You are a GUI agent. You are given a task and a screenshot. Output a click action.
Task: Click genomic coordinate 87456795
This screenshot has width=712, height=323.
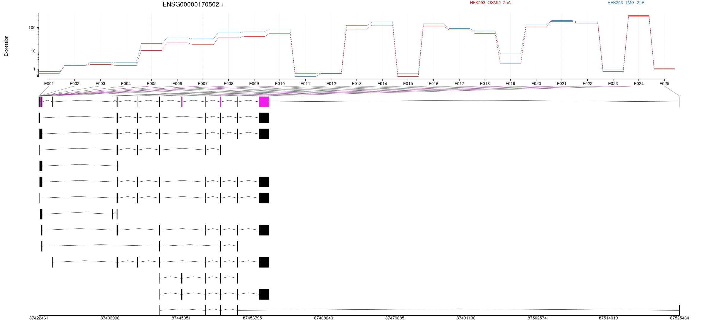252,318
